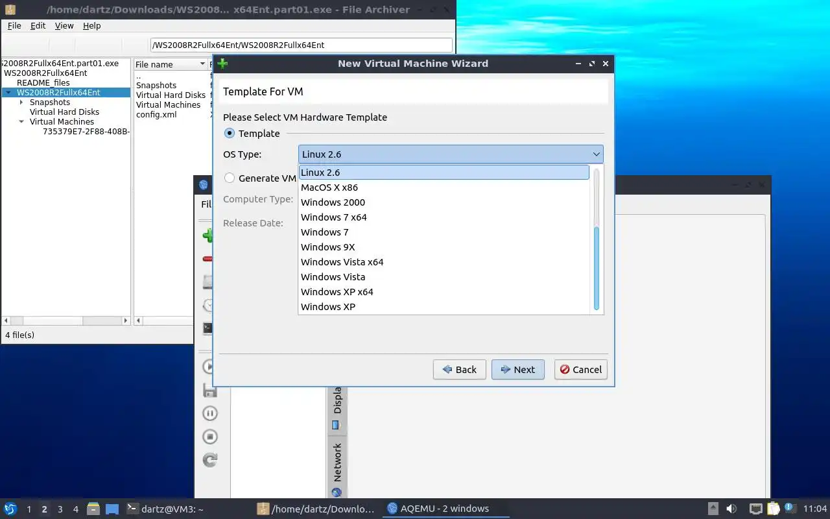Click the parent directory '..' row
The image size is (830, 519).
coord(139,76)
